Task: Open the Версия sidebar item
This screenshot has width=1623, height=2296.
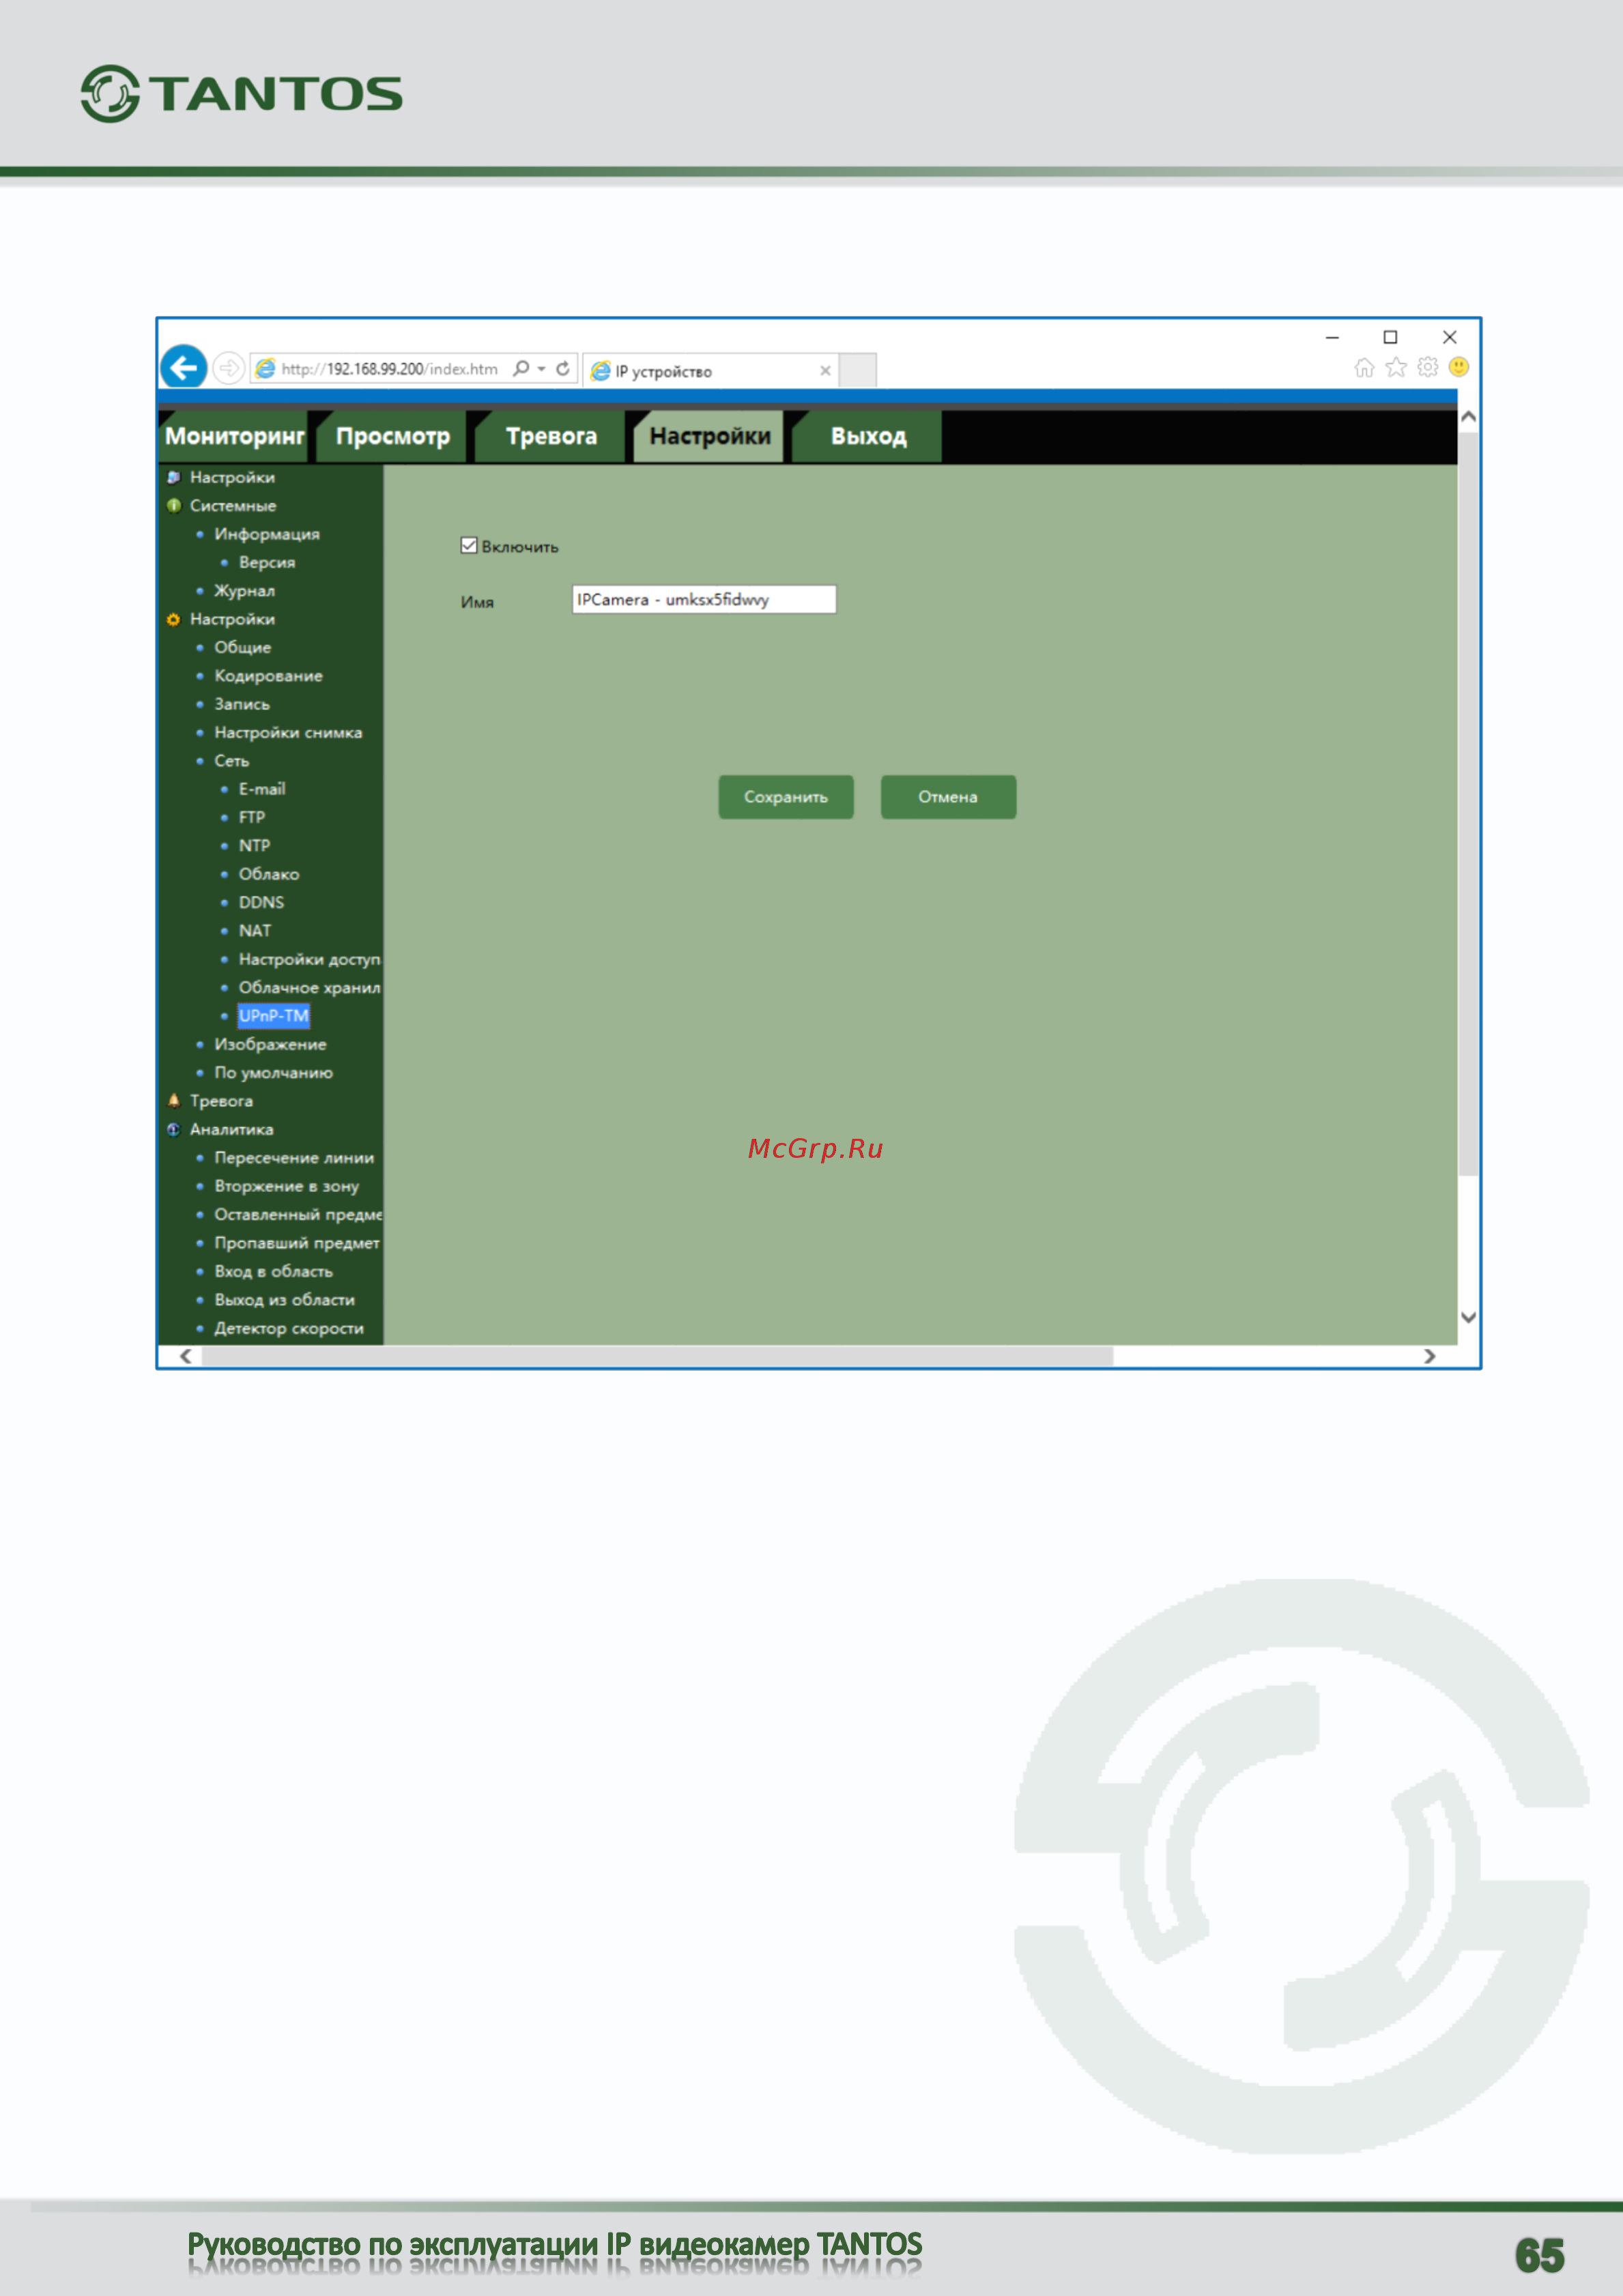Action: click(267, 562)
